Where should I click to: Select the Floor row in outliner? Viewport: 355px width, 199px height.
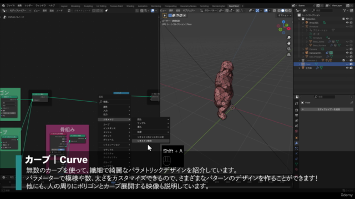coord(324,64)
